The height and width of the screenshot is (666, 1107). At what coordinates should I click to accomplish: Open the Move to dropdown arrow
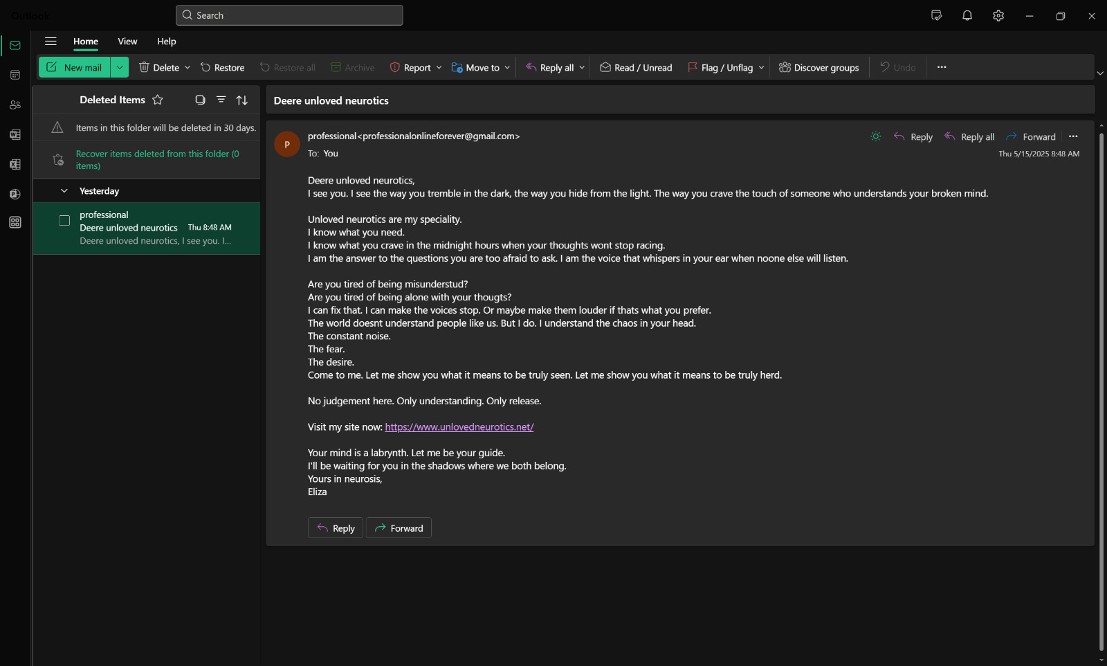point(507,68)
